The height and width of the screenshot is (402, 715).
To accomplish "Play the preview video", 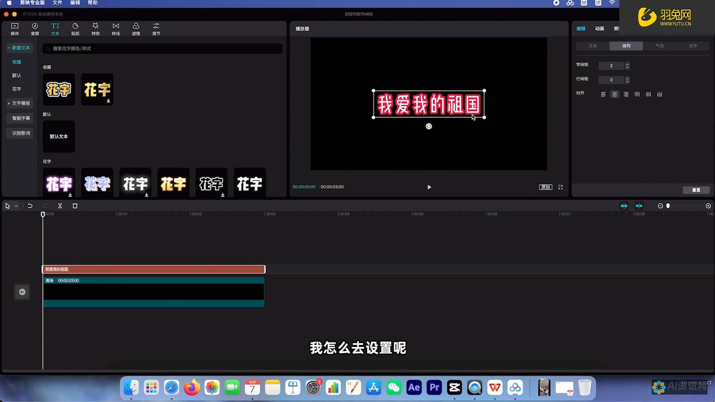I will point(429,187).
